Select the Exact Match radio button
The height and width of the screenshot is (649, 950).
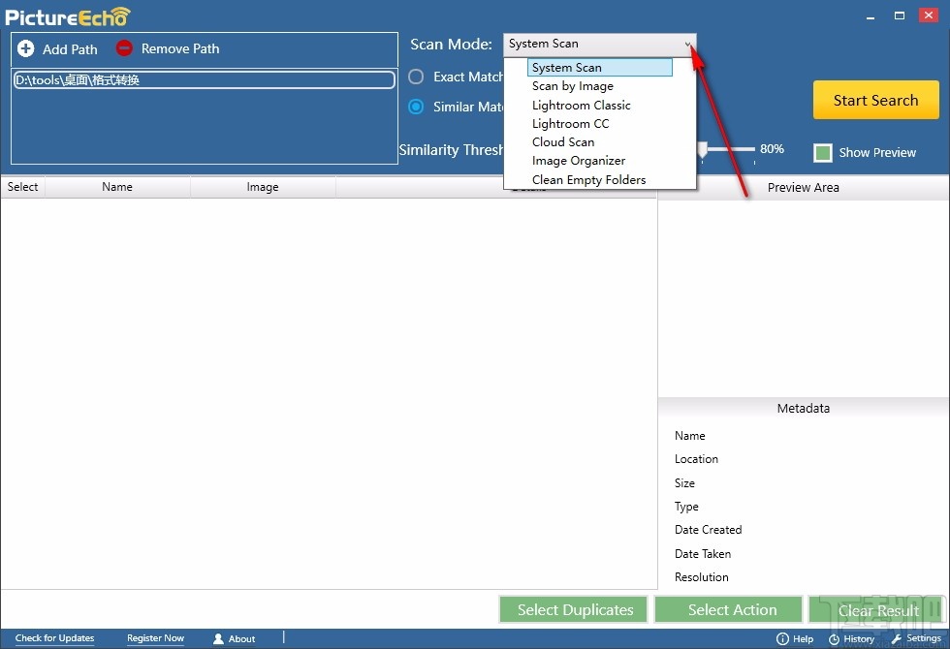pyautogui.click(x=416, y=77)
